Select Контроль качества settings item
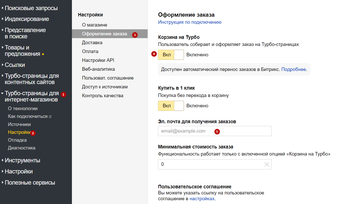 102,96
